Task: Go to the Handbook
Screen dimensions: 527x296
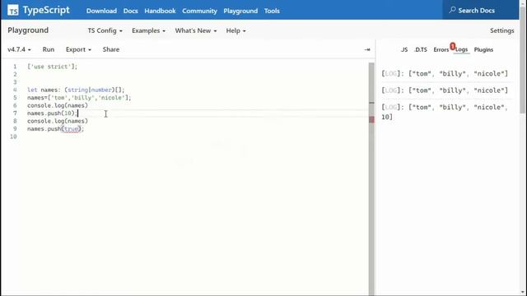Action: (160, 11)
